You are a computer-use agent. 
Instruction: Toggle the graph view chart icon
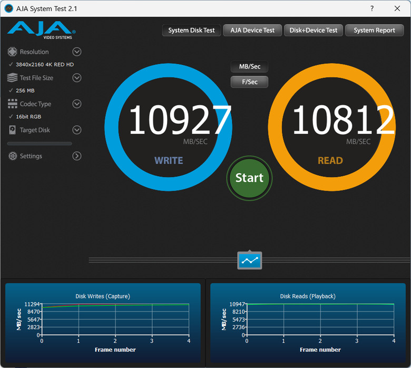coord(250,261)
